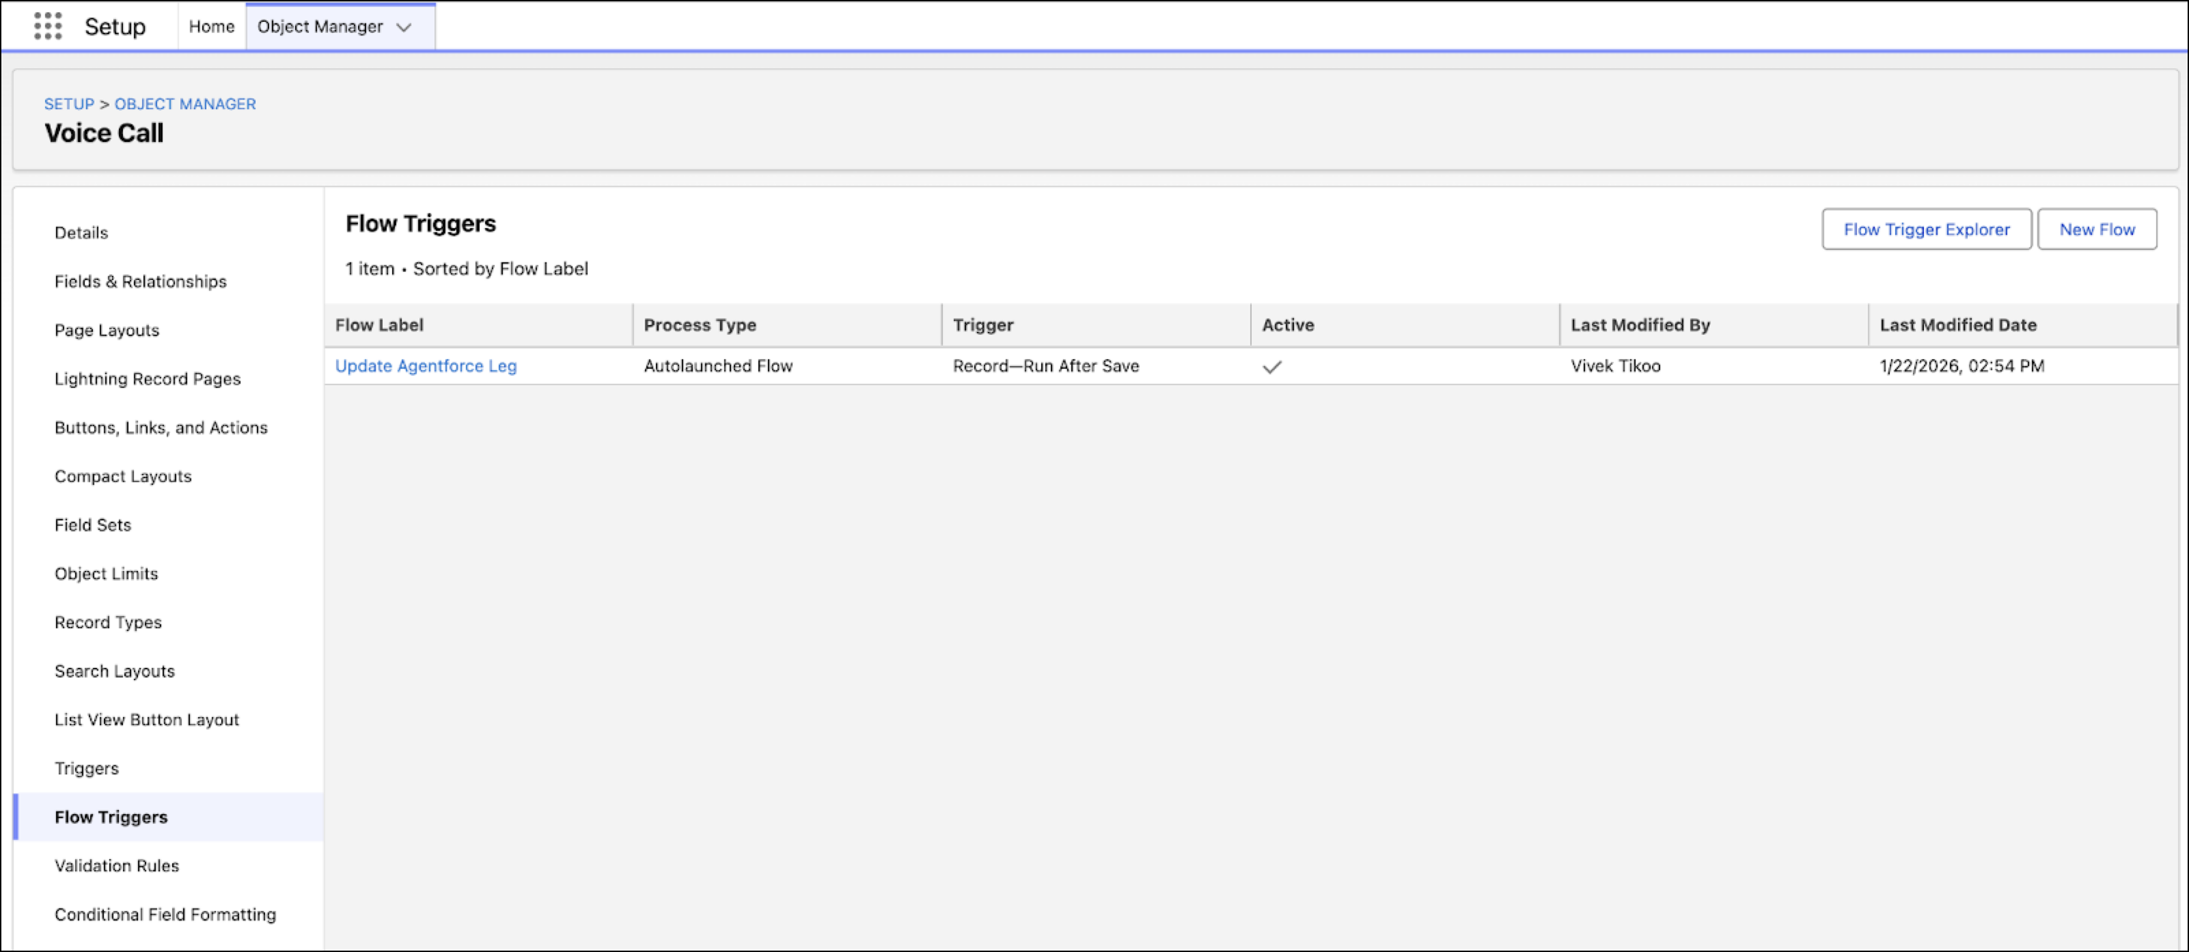Viewport: 2189px width, 952px height.
Task: Open Record Types section
Action: pos(108,623)
